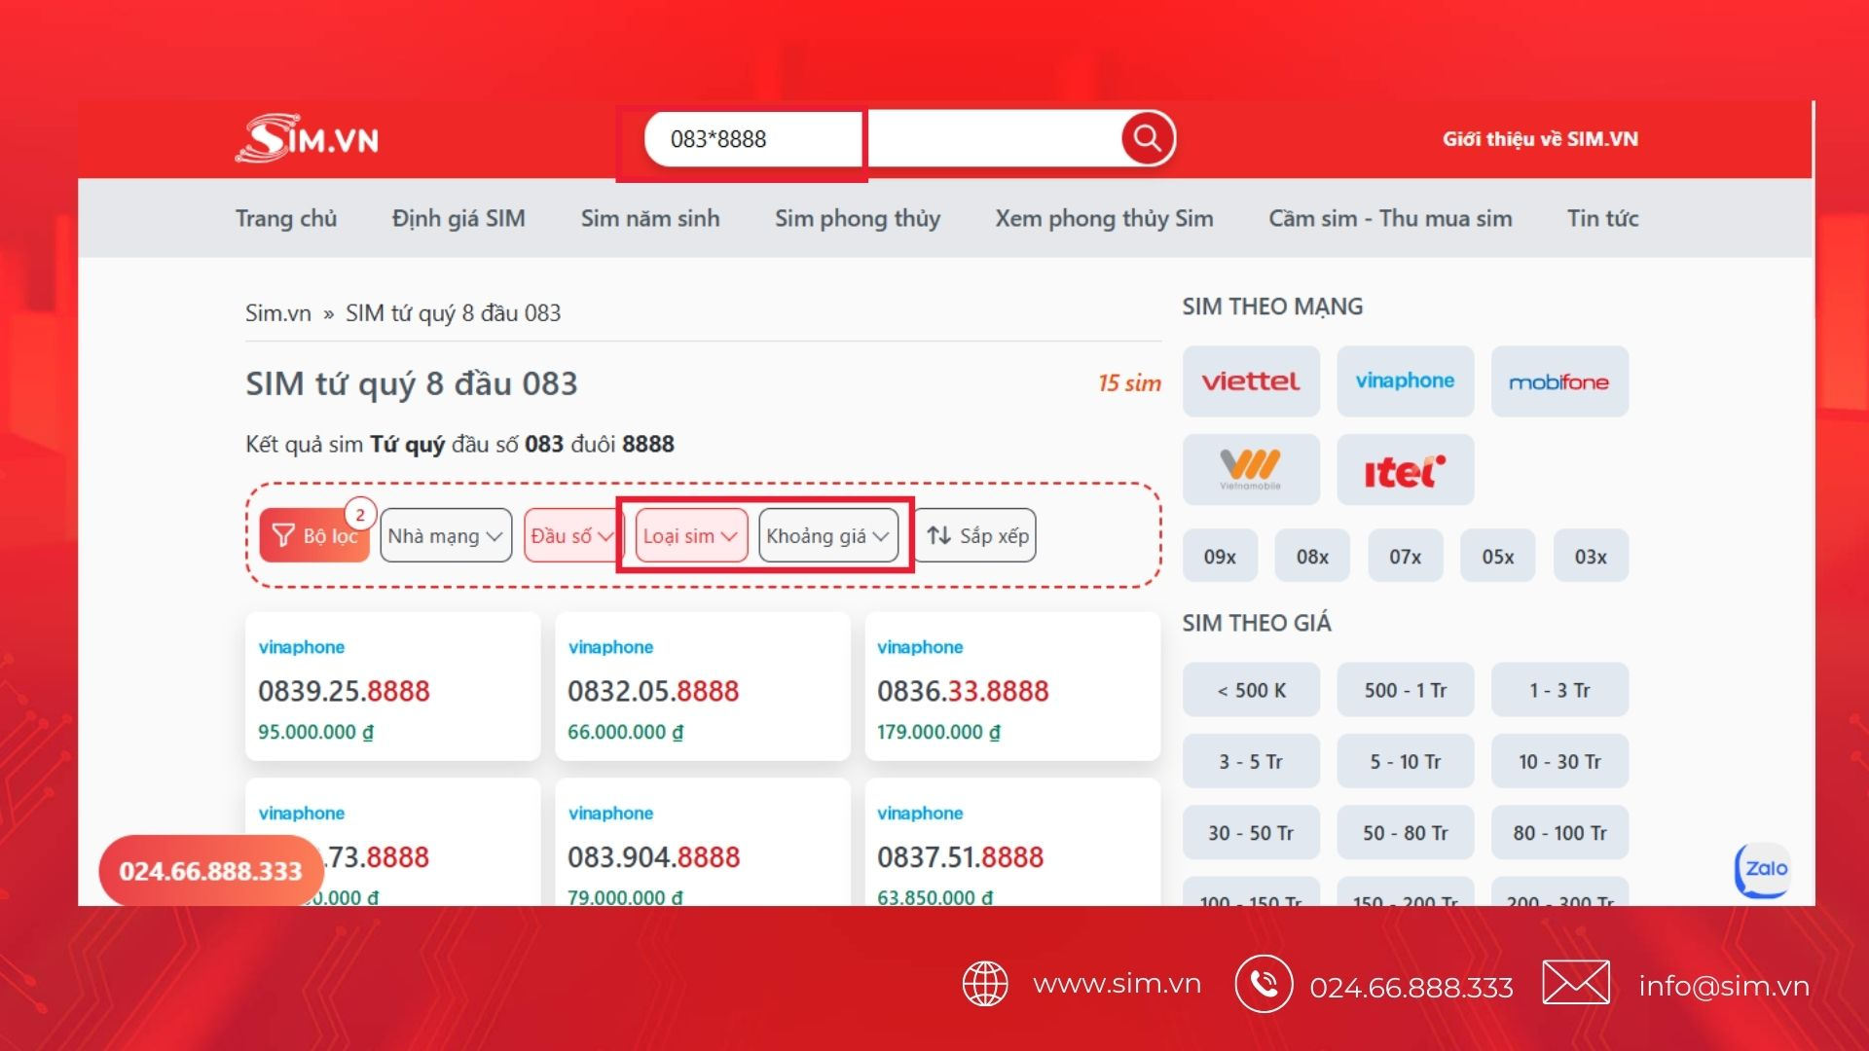Click the price 95.000.000 đ

315,732
